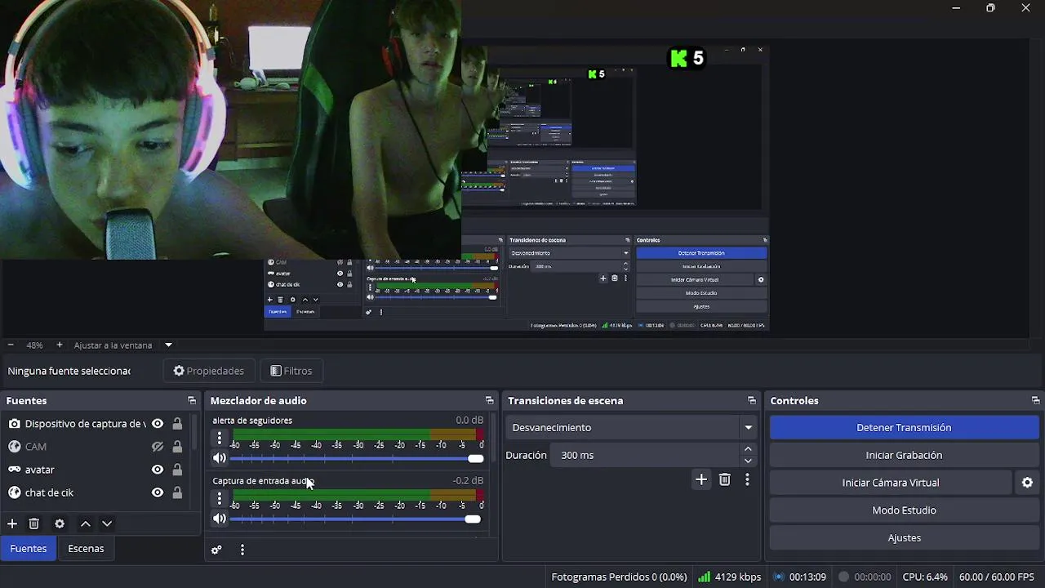Open audio mixer menu three dots

(242, 550)
